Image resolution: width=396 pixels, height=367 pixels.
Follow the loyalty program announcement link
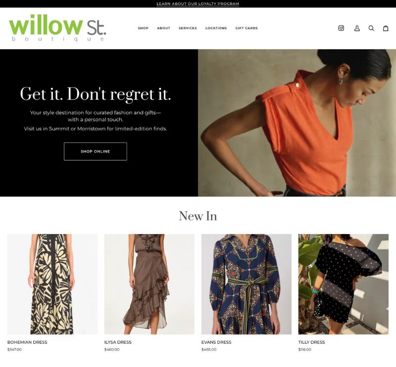click(198, 4)
